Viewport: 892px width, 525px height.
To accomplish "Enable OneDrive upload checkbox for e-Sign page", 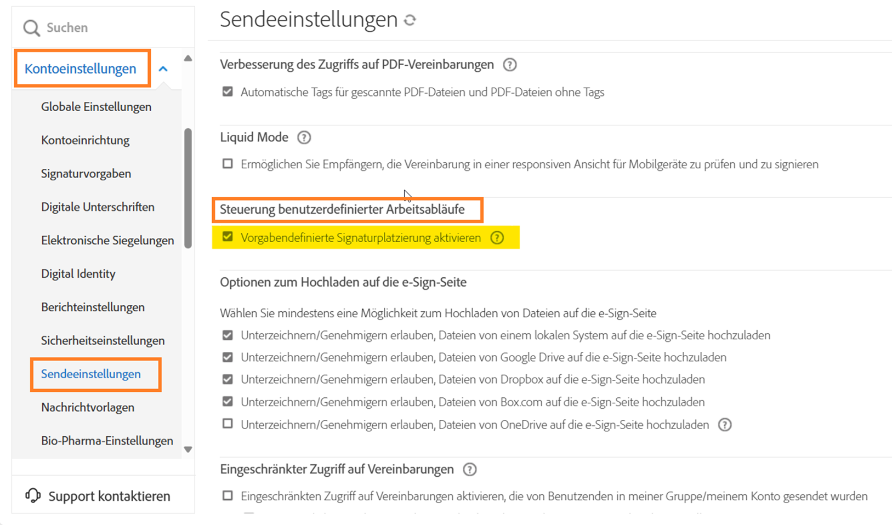I will [x=228, y=424].
